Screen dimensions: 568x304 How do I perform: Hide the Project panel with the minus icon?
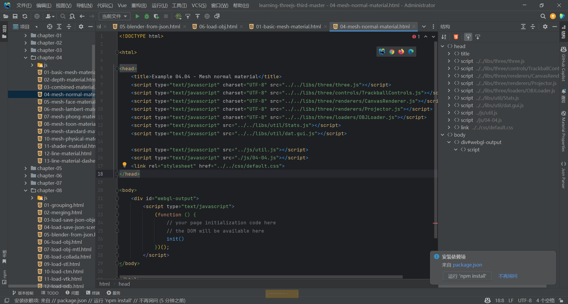coord(91,27)
